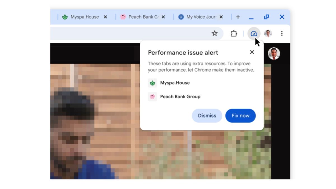Click the Myspa.House leaf favicon
The image size is (336, 189).
[65, 17]
